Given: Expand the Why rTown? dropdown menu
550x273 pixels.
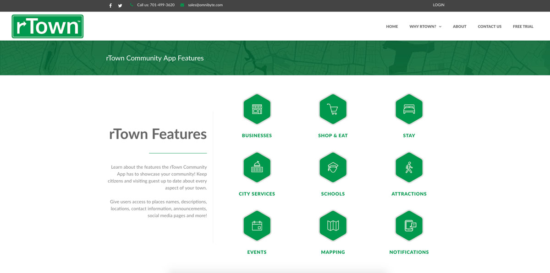Looking at the screenshot, I should [425, 27].
